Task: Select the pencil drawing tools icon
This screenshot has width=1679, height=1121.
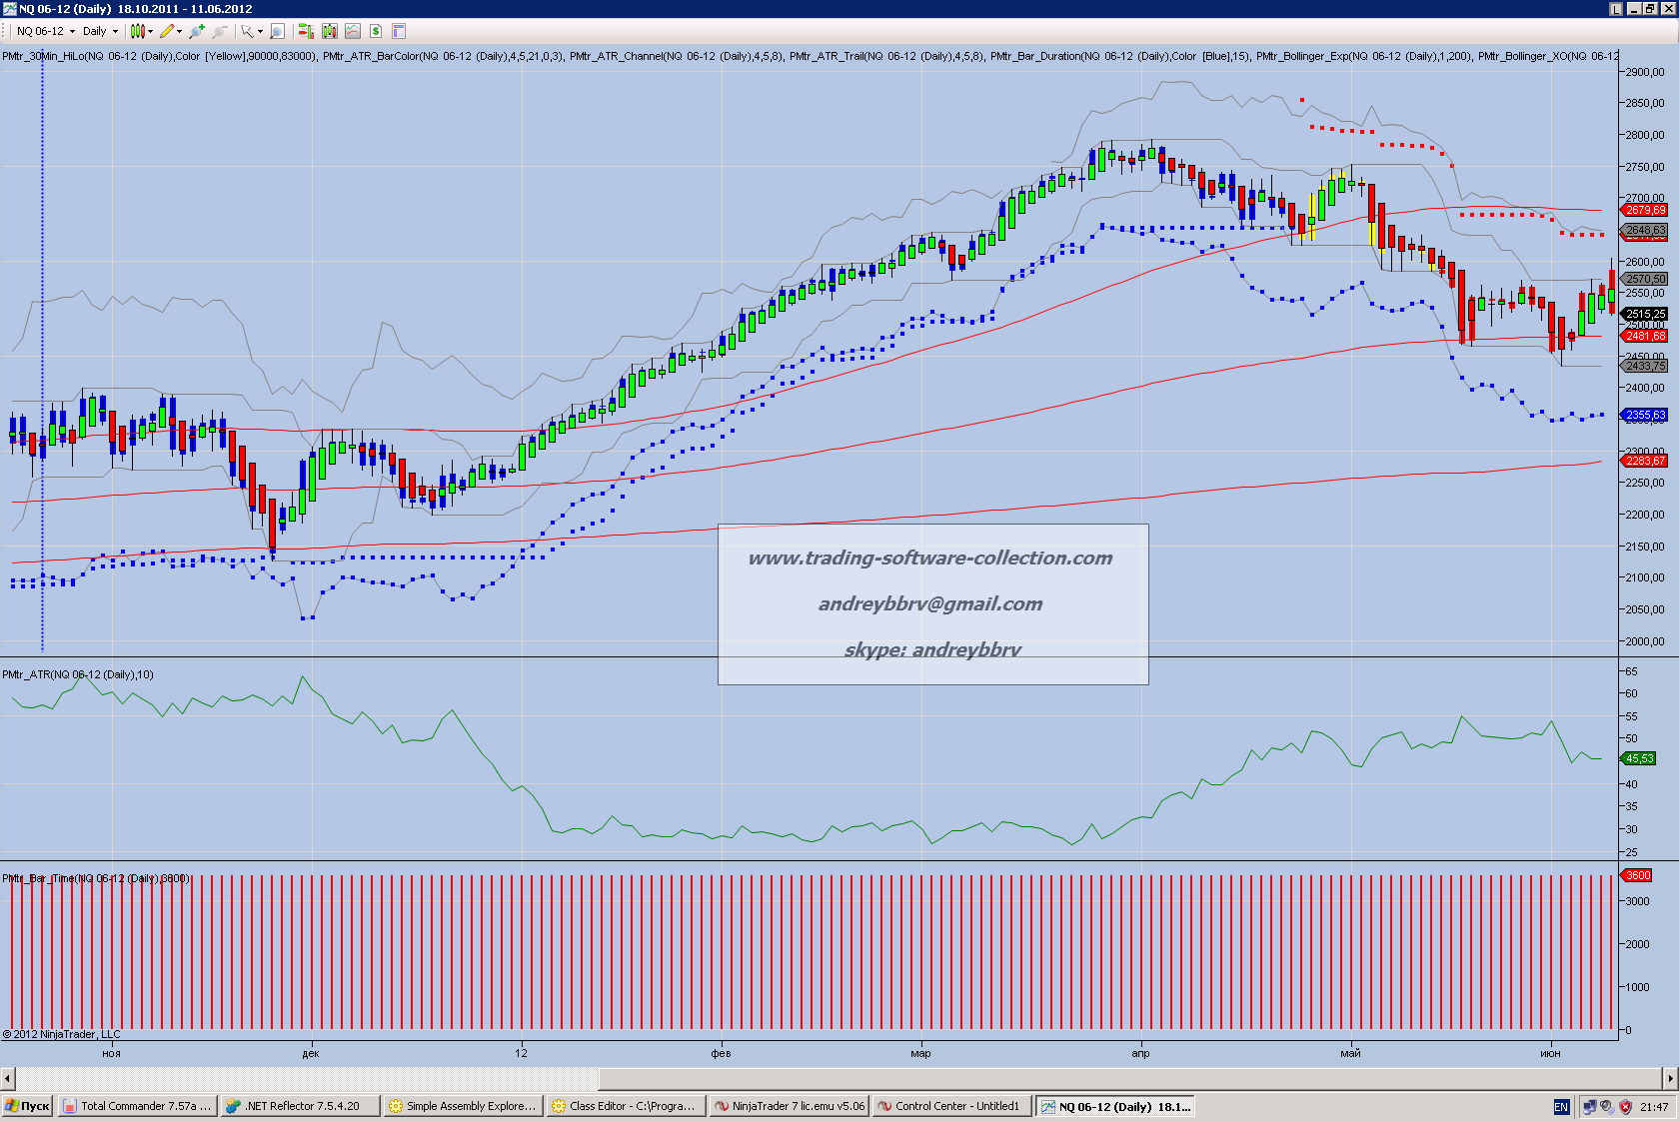Action: pos(167,31)
